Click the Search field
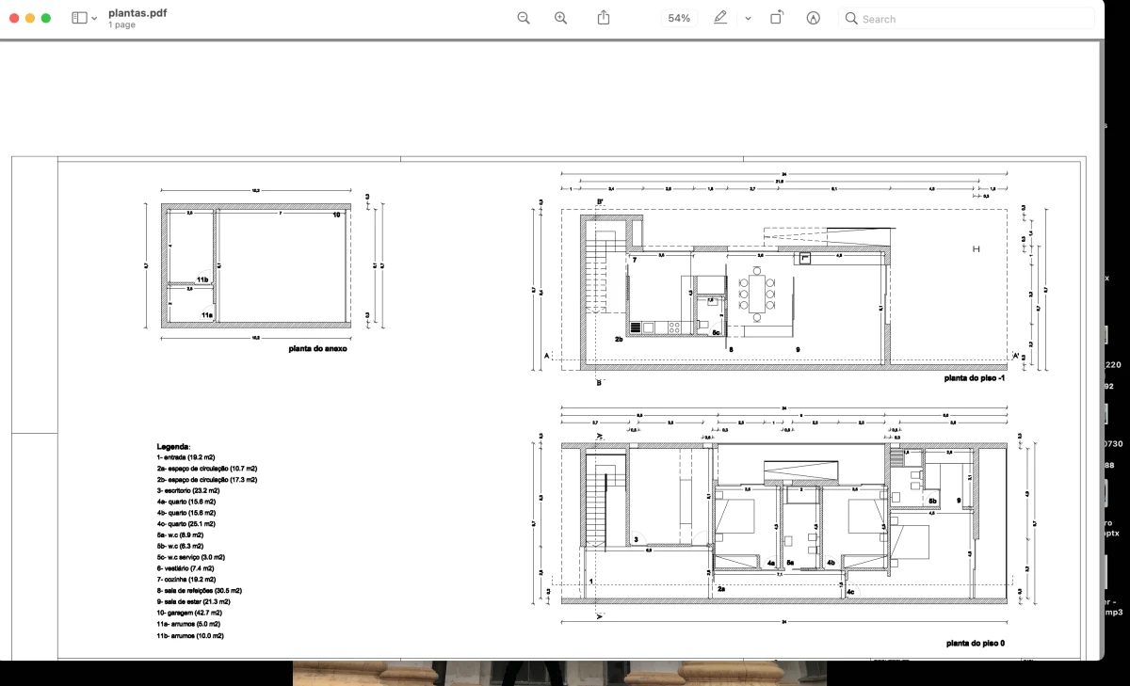Screen dimensions: 1130x686 (x=970, y=19)
